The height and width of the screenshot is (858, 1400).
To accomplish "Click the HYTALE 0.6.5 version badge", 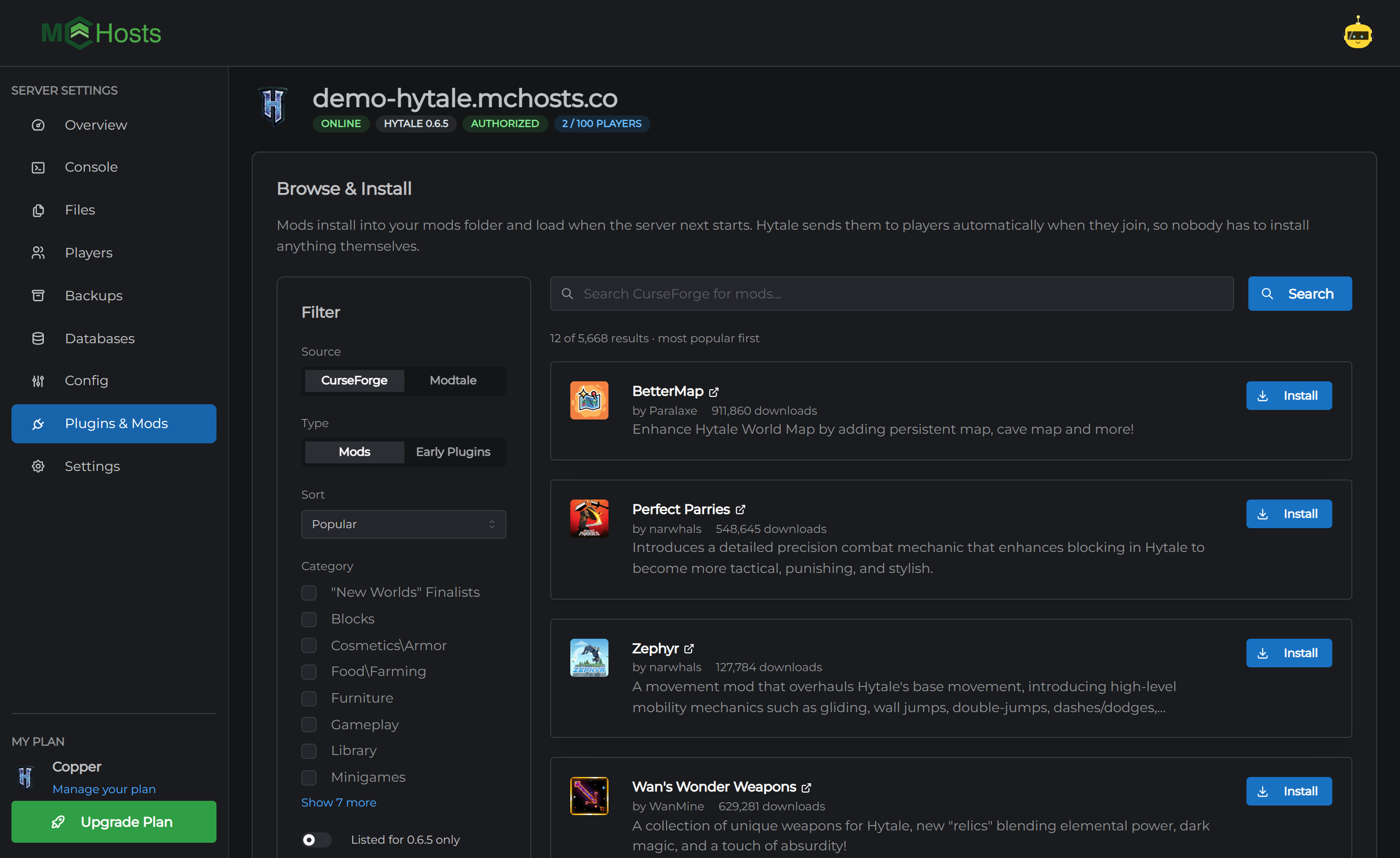I will click(x=416, y=124).
